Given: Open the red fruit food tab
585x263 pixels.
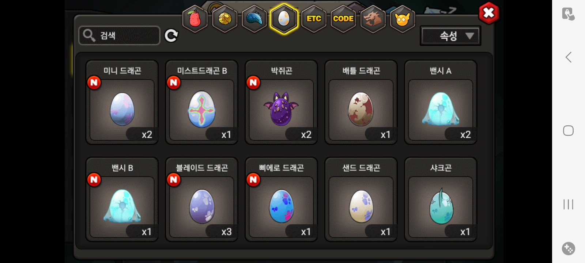Looking at the screenshot, I should [195, 18].
